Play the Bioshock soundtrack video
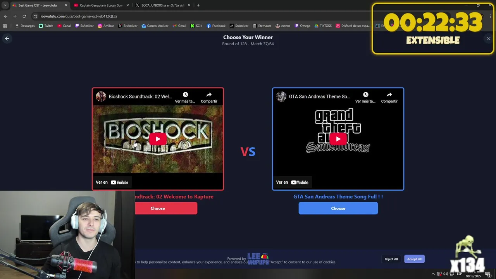 [158, 139]
